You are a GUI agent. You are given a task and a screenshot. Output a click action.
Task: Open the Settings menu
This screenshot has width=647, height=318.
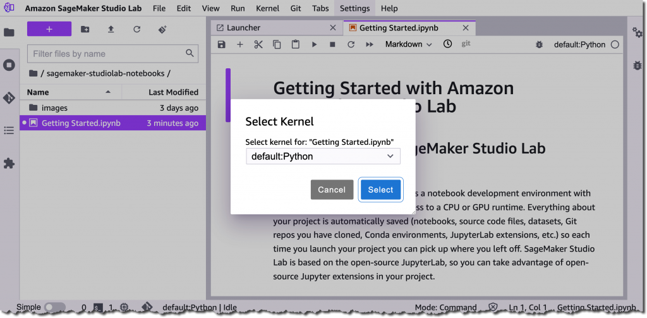pos(355,8)
